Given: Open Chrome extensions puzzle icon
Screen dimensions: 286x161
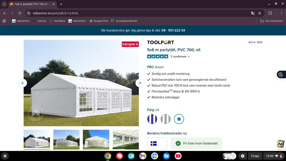Looking at the screenshot, I should [x=270, y=13].
